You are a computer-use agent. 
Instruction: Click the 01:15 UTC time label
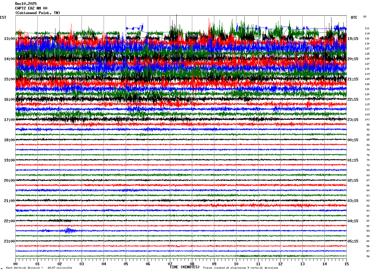[353, 160]
